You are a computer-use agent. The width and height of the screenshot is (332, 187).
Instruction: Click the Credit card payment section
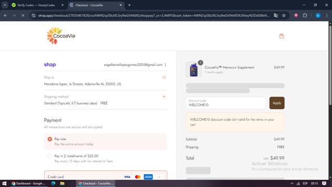[105, 176]
